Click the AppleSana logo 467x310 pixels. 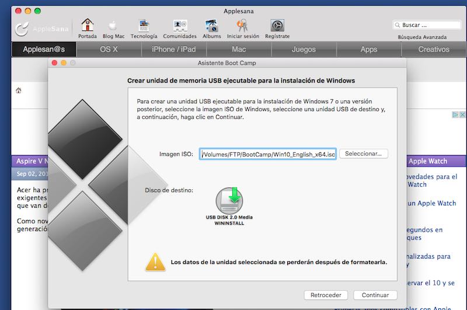[41, 29]
